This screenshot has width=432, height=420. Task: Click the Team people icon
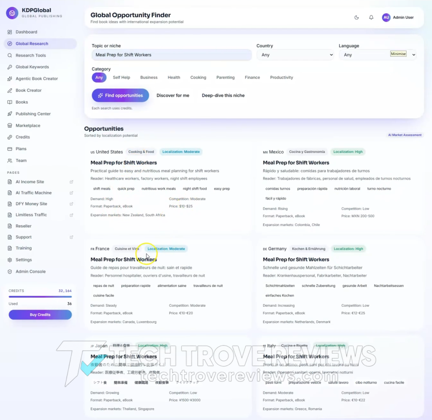tap(10, 160)
